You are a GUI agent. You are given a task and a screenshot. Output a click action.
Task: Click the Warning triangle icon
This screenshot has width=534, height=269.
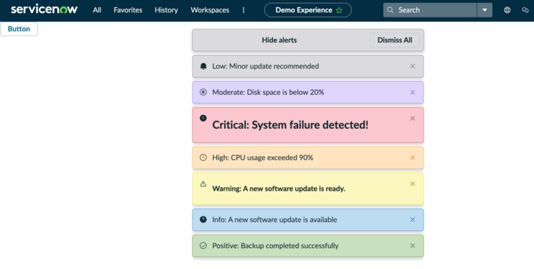click(203, 184)
